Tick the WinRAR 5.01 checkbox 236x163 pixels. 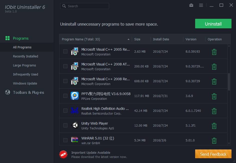point(65,140)
